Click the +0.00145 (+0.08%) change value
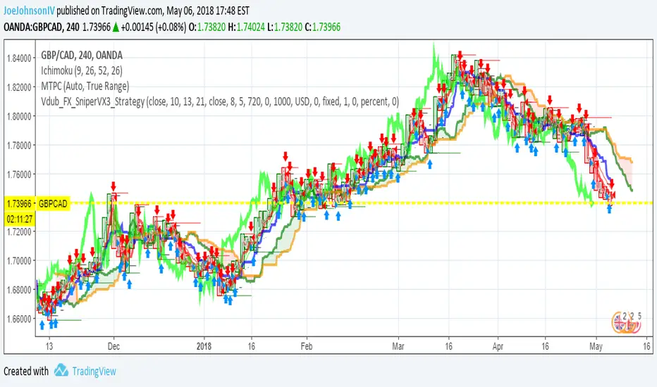Image resolution: width=657 pixels, height=387 pixels. (154, 27)
